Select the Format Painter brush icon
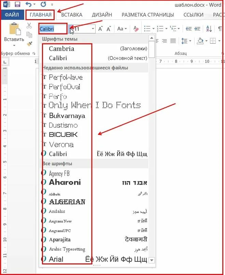 point(29,44)
